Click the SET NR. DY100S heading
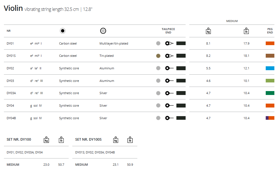278x171 pixels. (88, 140)
